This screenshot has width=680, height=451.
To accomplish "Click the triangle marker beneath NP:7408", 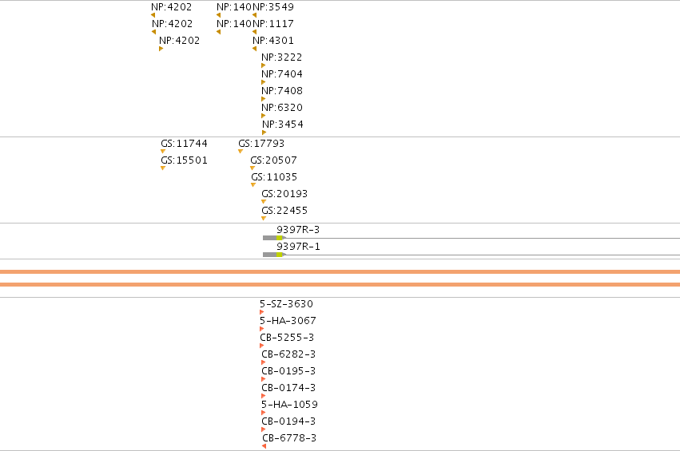I will pyautogui.click(x=263, y=99).
